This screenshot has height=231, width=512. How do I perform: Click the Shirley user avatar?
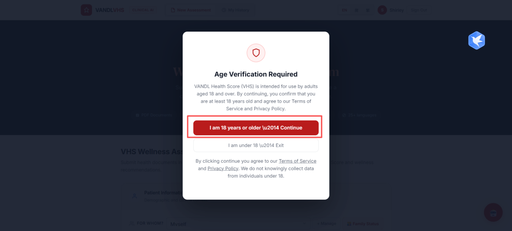(x=382, y=10)
